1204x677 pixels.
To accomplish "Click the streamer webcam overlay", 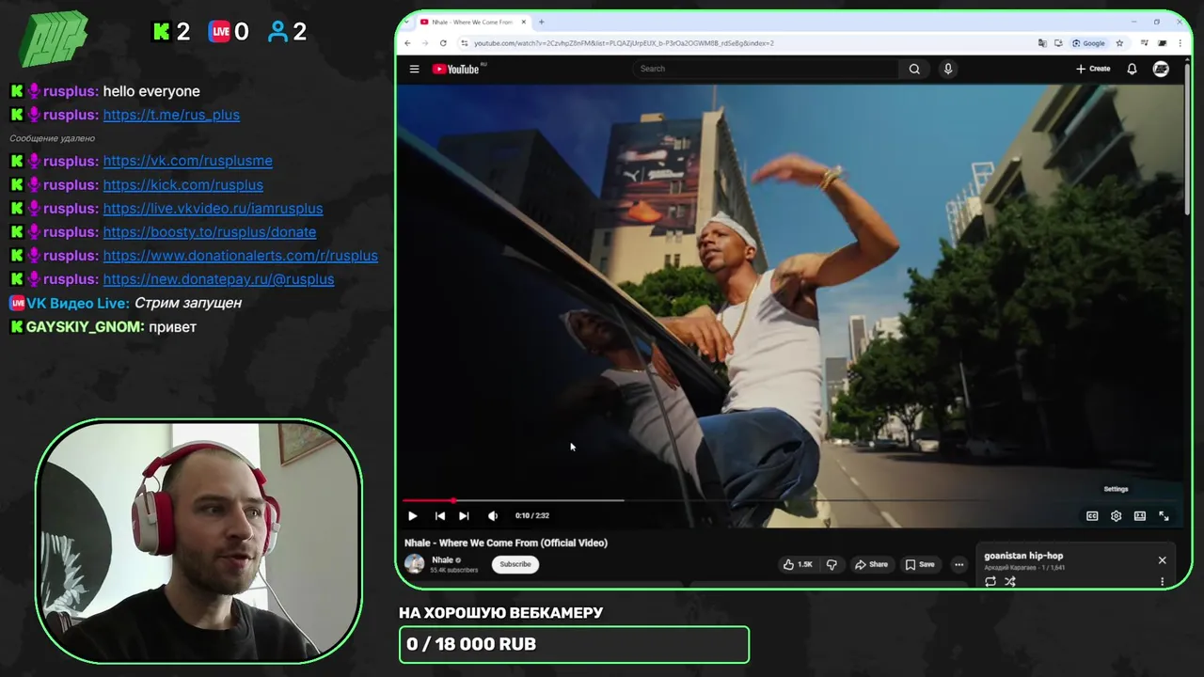I will [198, 542].
